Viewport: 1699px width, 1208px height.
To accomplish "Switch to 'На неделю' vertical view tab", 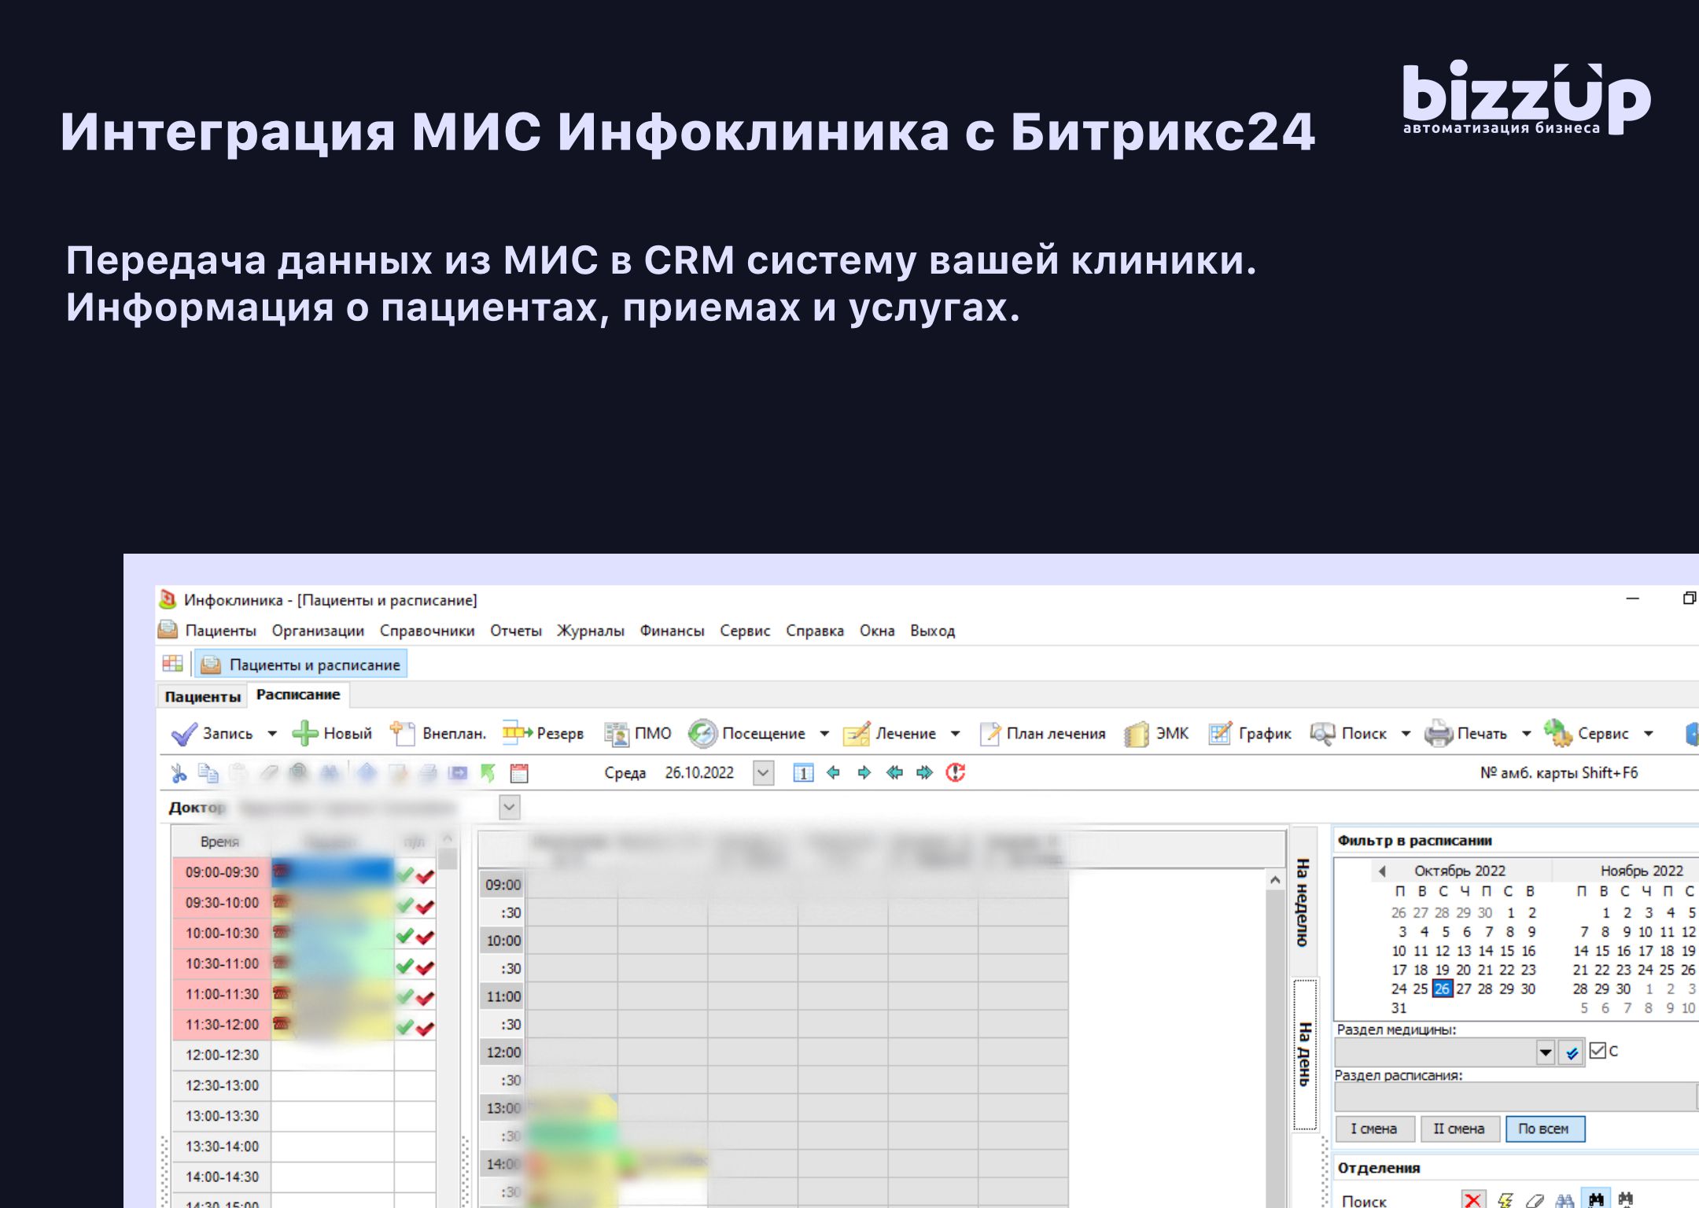I will (1303, 902).
